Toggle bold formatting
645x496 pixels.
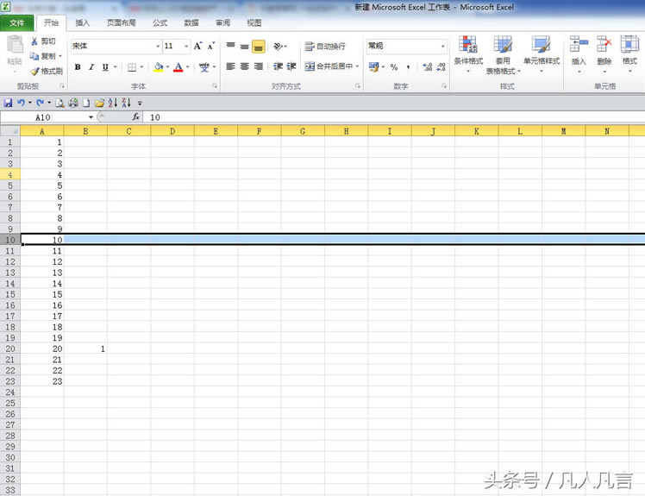click(78, 67)
